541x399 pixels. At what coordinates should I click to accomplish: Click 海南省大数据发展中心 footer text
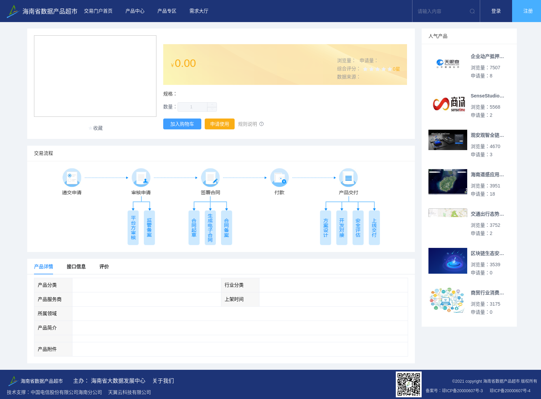tap(118, 381)
